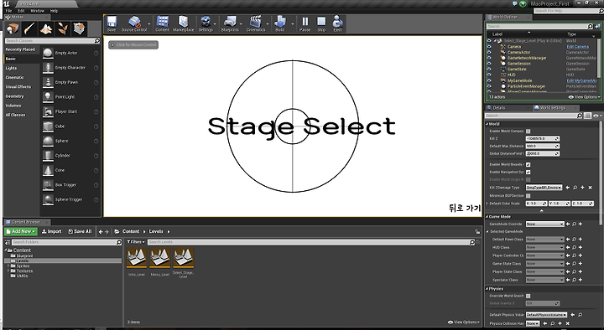Click the Player Start icon
This screenshot has height=330, width=604.
[48, 111]
